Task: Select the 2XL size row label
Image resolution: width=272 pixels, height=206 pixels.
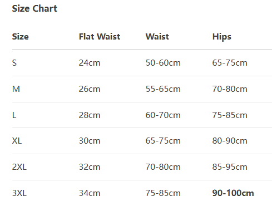Action: click(x=19, y=167)
